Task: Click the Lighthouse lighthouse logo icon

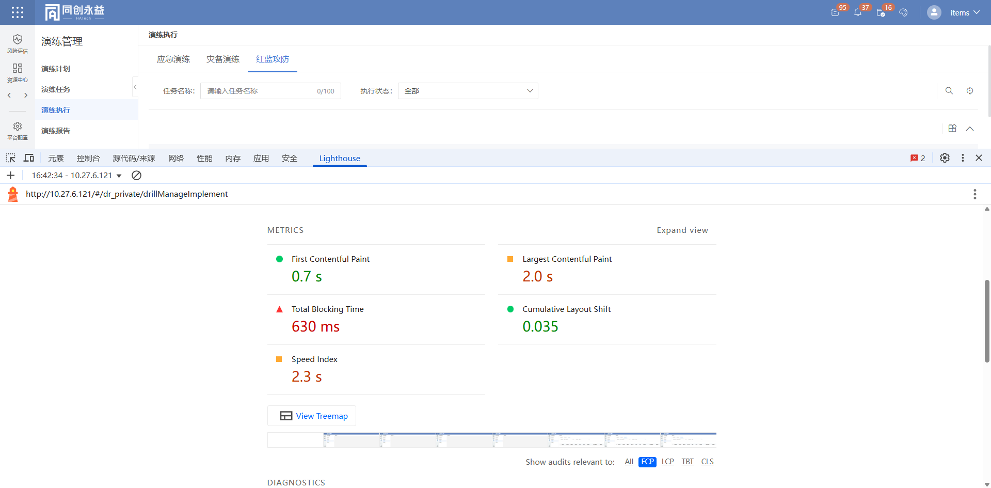Action: pyautogui.click(x=13, y=194)
